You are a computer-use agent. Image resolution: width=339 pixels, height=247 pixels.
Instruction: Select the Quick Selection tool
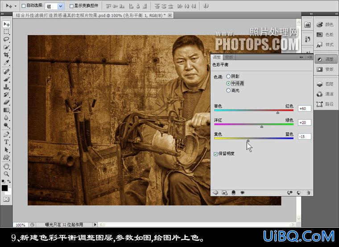point(6,47)
